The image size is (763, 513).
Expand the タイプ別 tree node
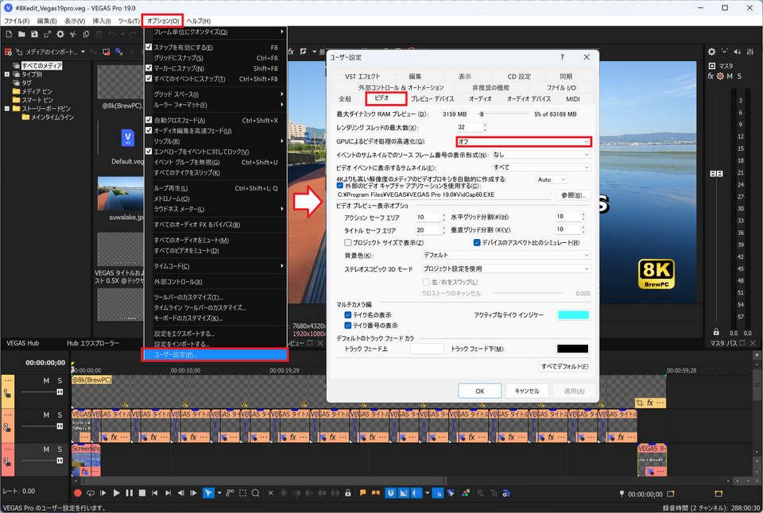click(x=7, y=74)
